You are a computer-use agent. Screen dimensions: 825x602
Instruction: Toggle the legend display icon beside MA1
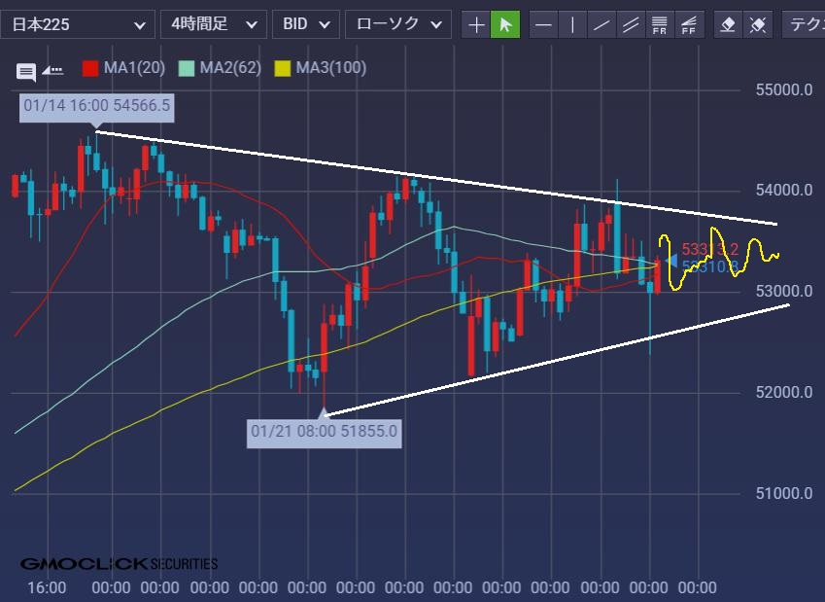[53, 70]
